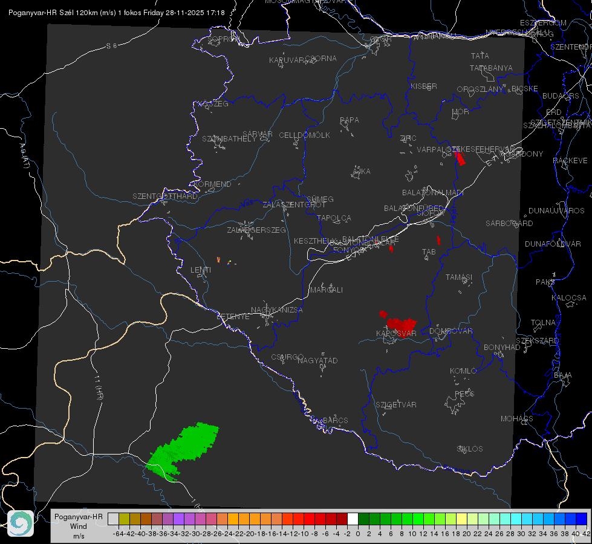The width and height of the screenshot is (592, 544).
Task: Click the CSORNA city label
Action: (321, 59)
